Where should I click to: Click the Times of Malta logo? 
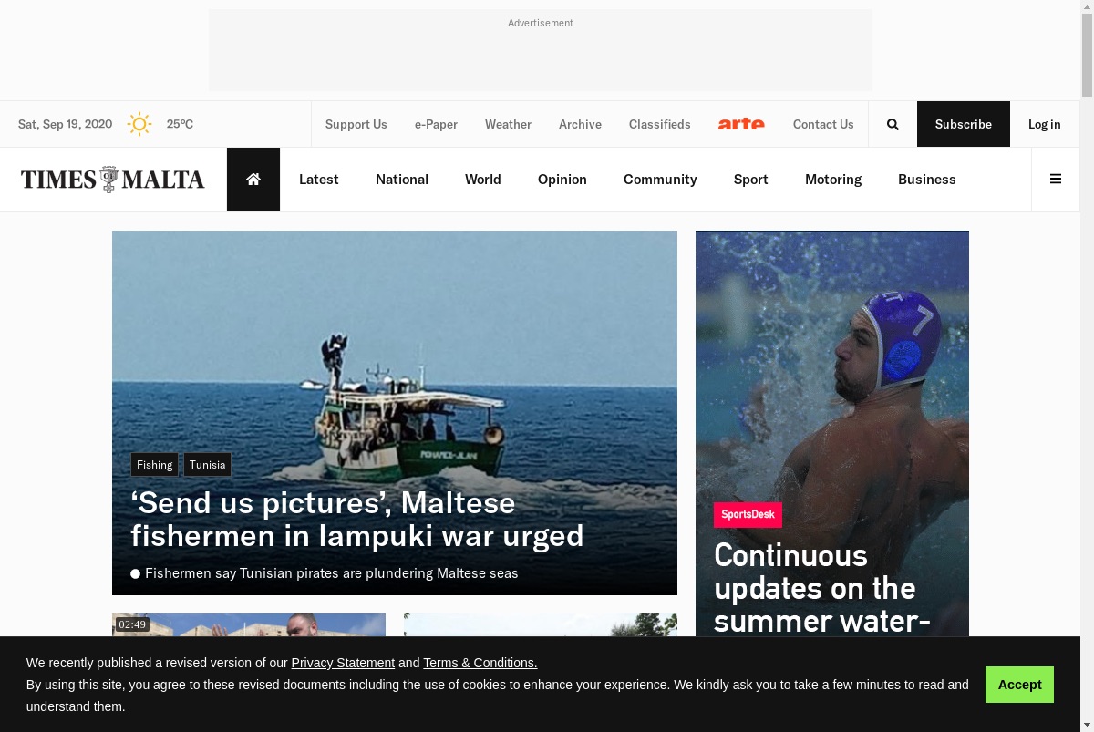(113, 180)
